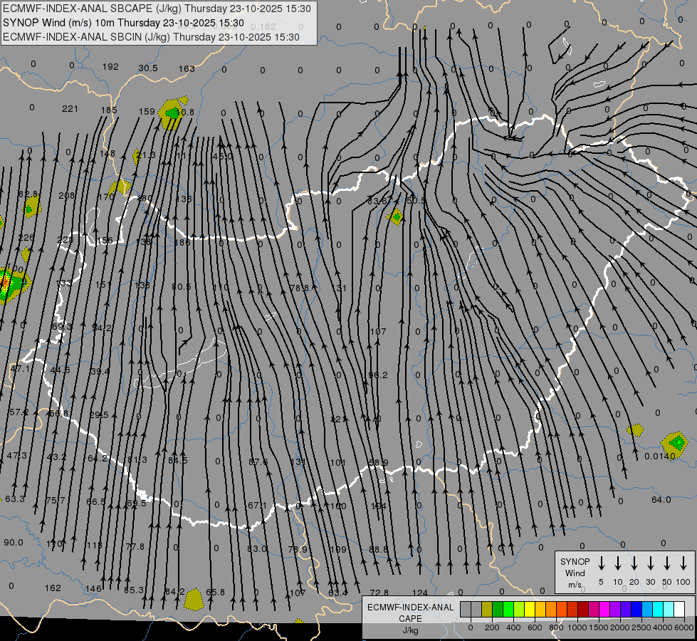The image size is (697, 641).
Task: Click the ECMWF-INDEX-ANAL CAPE legend label
Action: click(409, 613)
